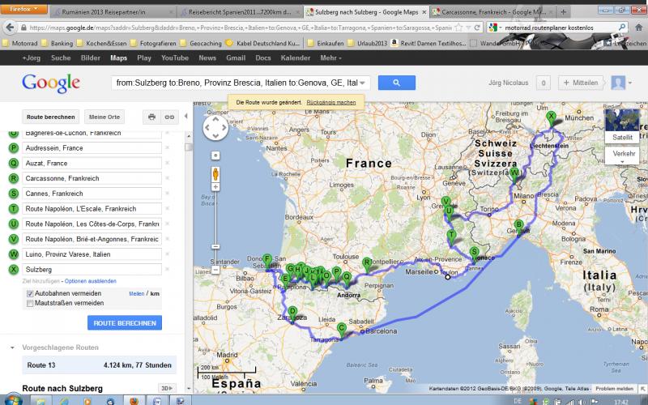Open Gmail in the Google bar
Viewport: 648px width, 405px height.
(236, 58)
